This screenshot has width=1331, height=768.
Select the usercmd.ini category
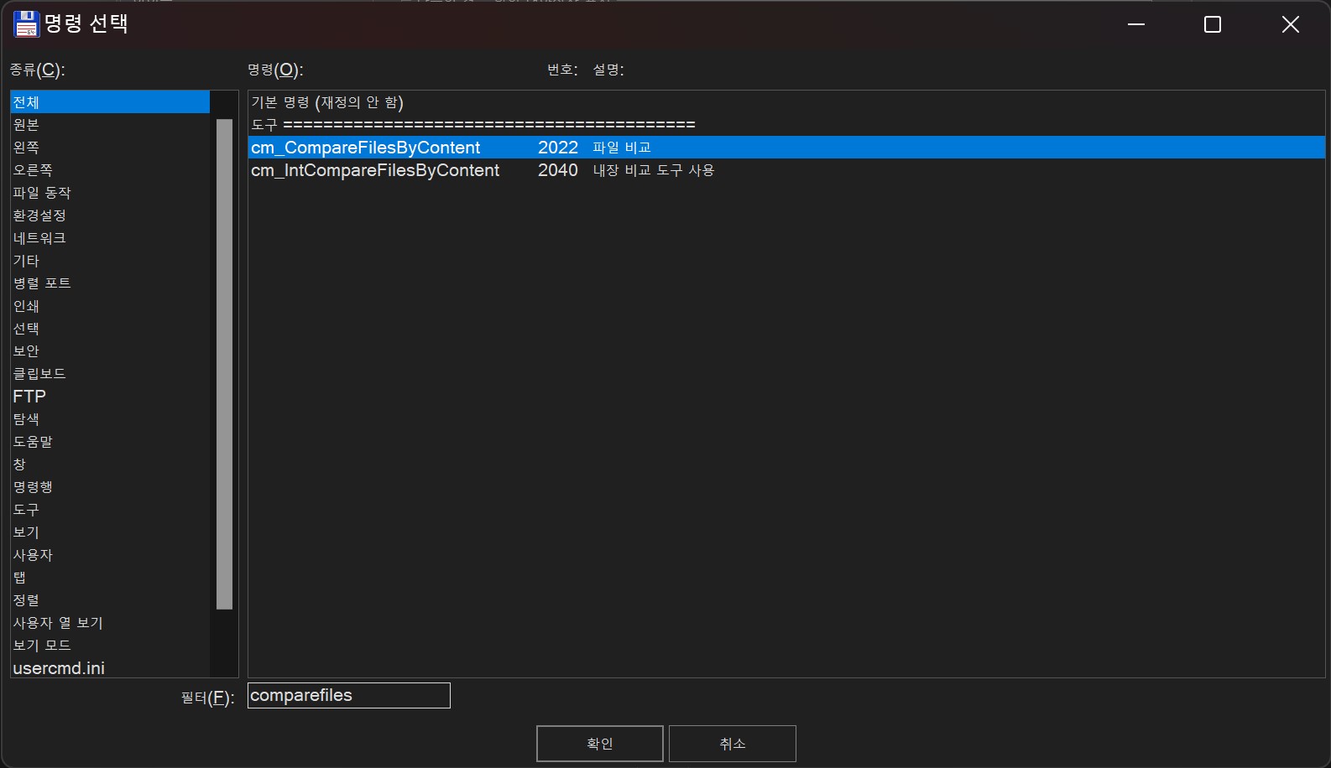coord(59,668)
